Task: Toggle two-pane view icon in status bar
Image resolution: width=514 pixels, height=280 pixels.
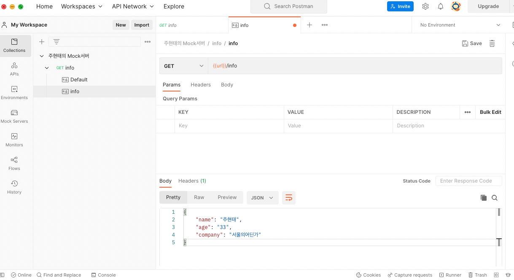Action: point(496,275)
